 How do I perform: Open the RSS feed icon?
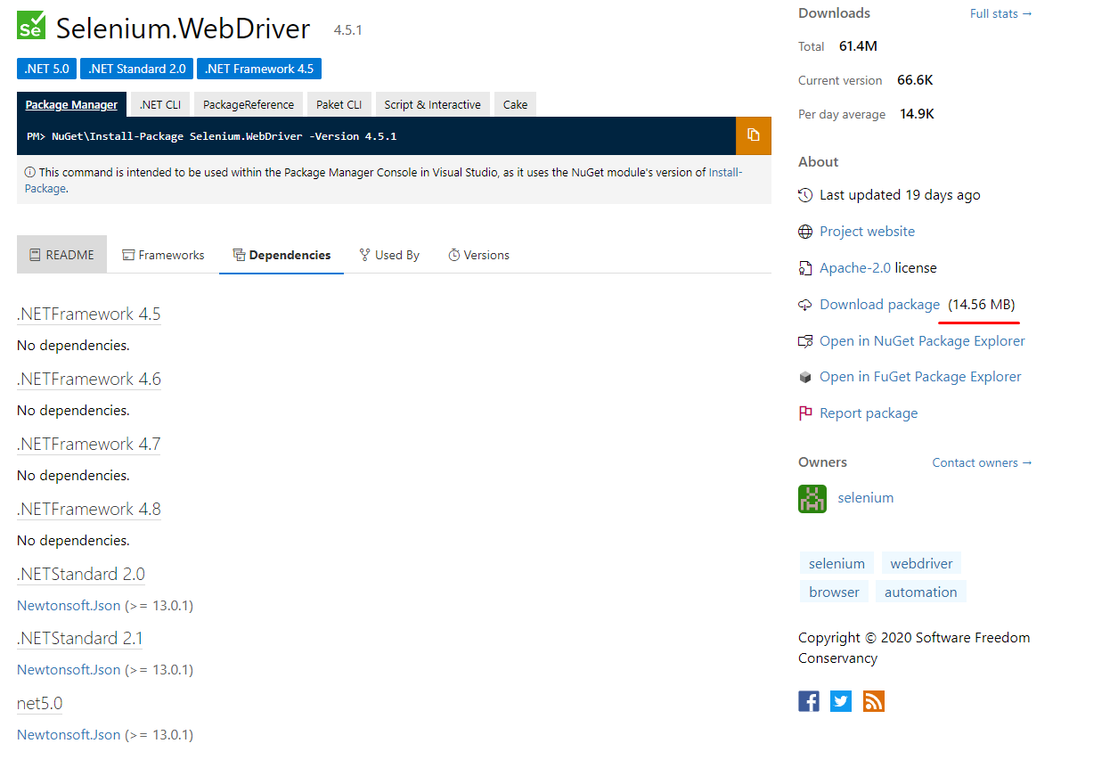(874, 701)
